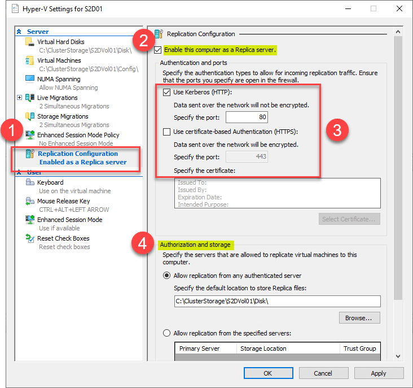Click '2 Simultaneous Migrations' under Live Migrations
413x388 pixels.
tap(74, 106)
